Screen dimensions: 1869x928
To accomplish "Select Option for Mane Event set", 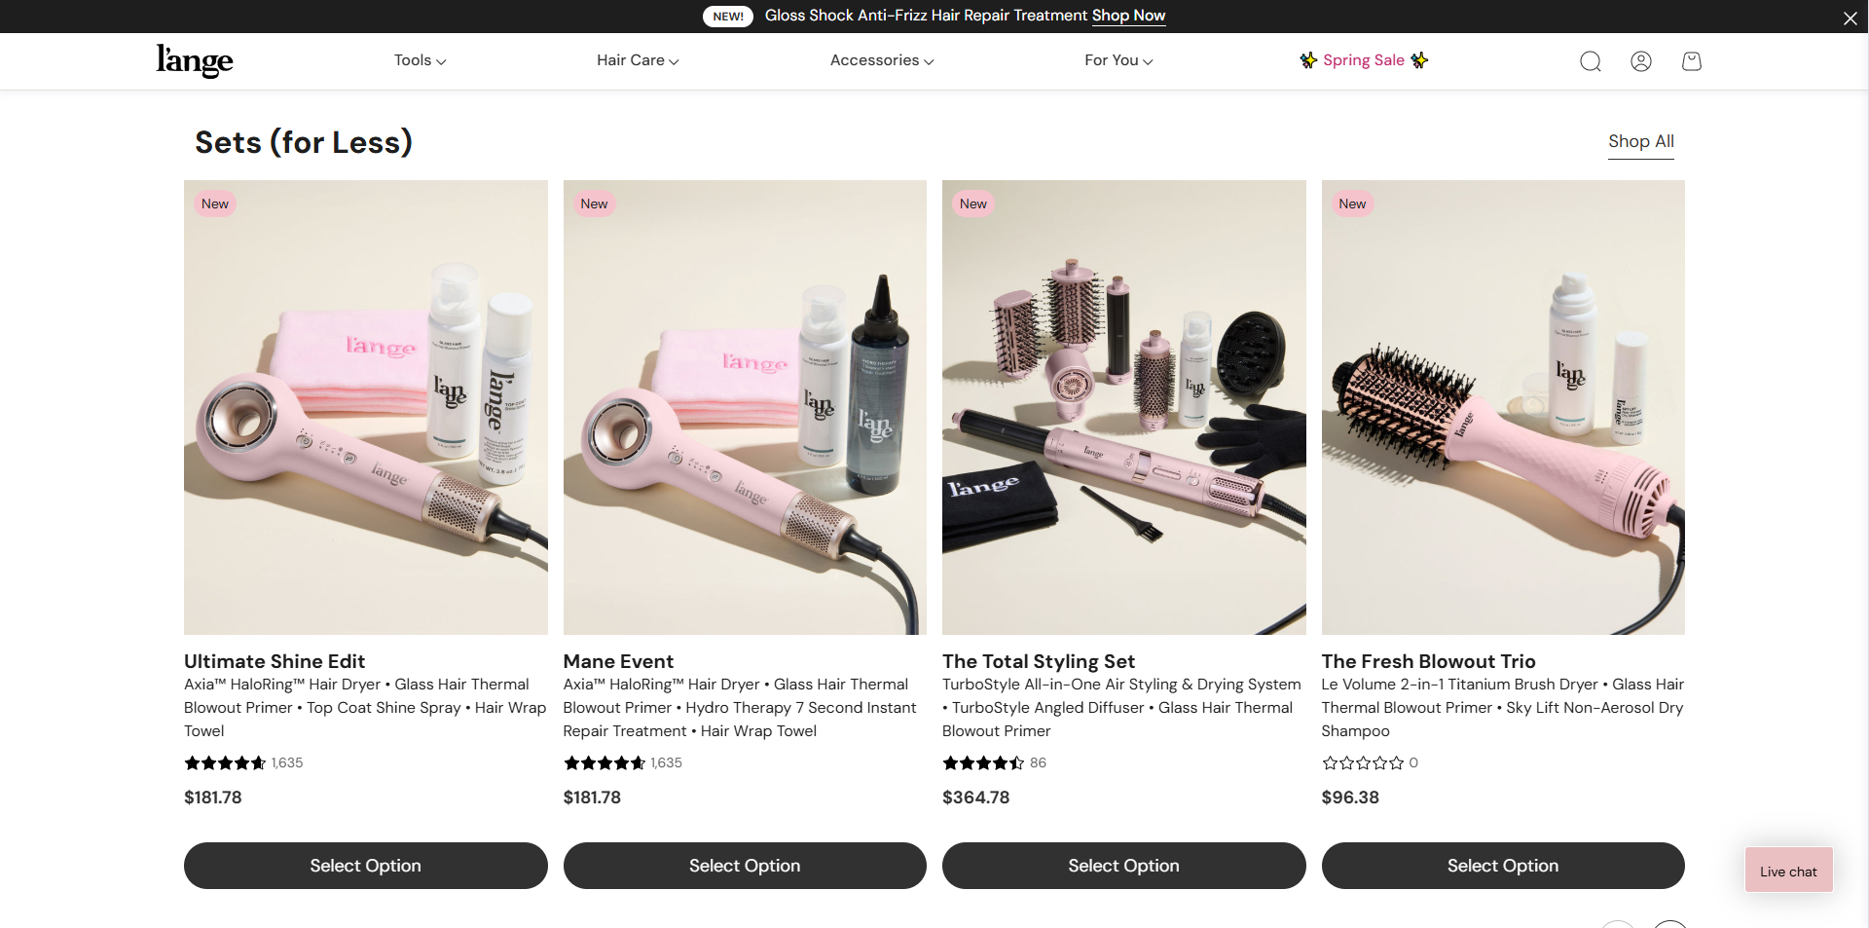I will coord(745,866).
